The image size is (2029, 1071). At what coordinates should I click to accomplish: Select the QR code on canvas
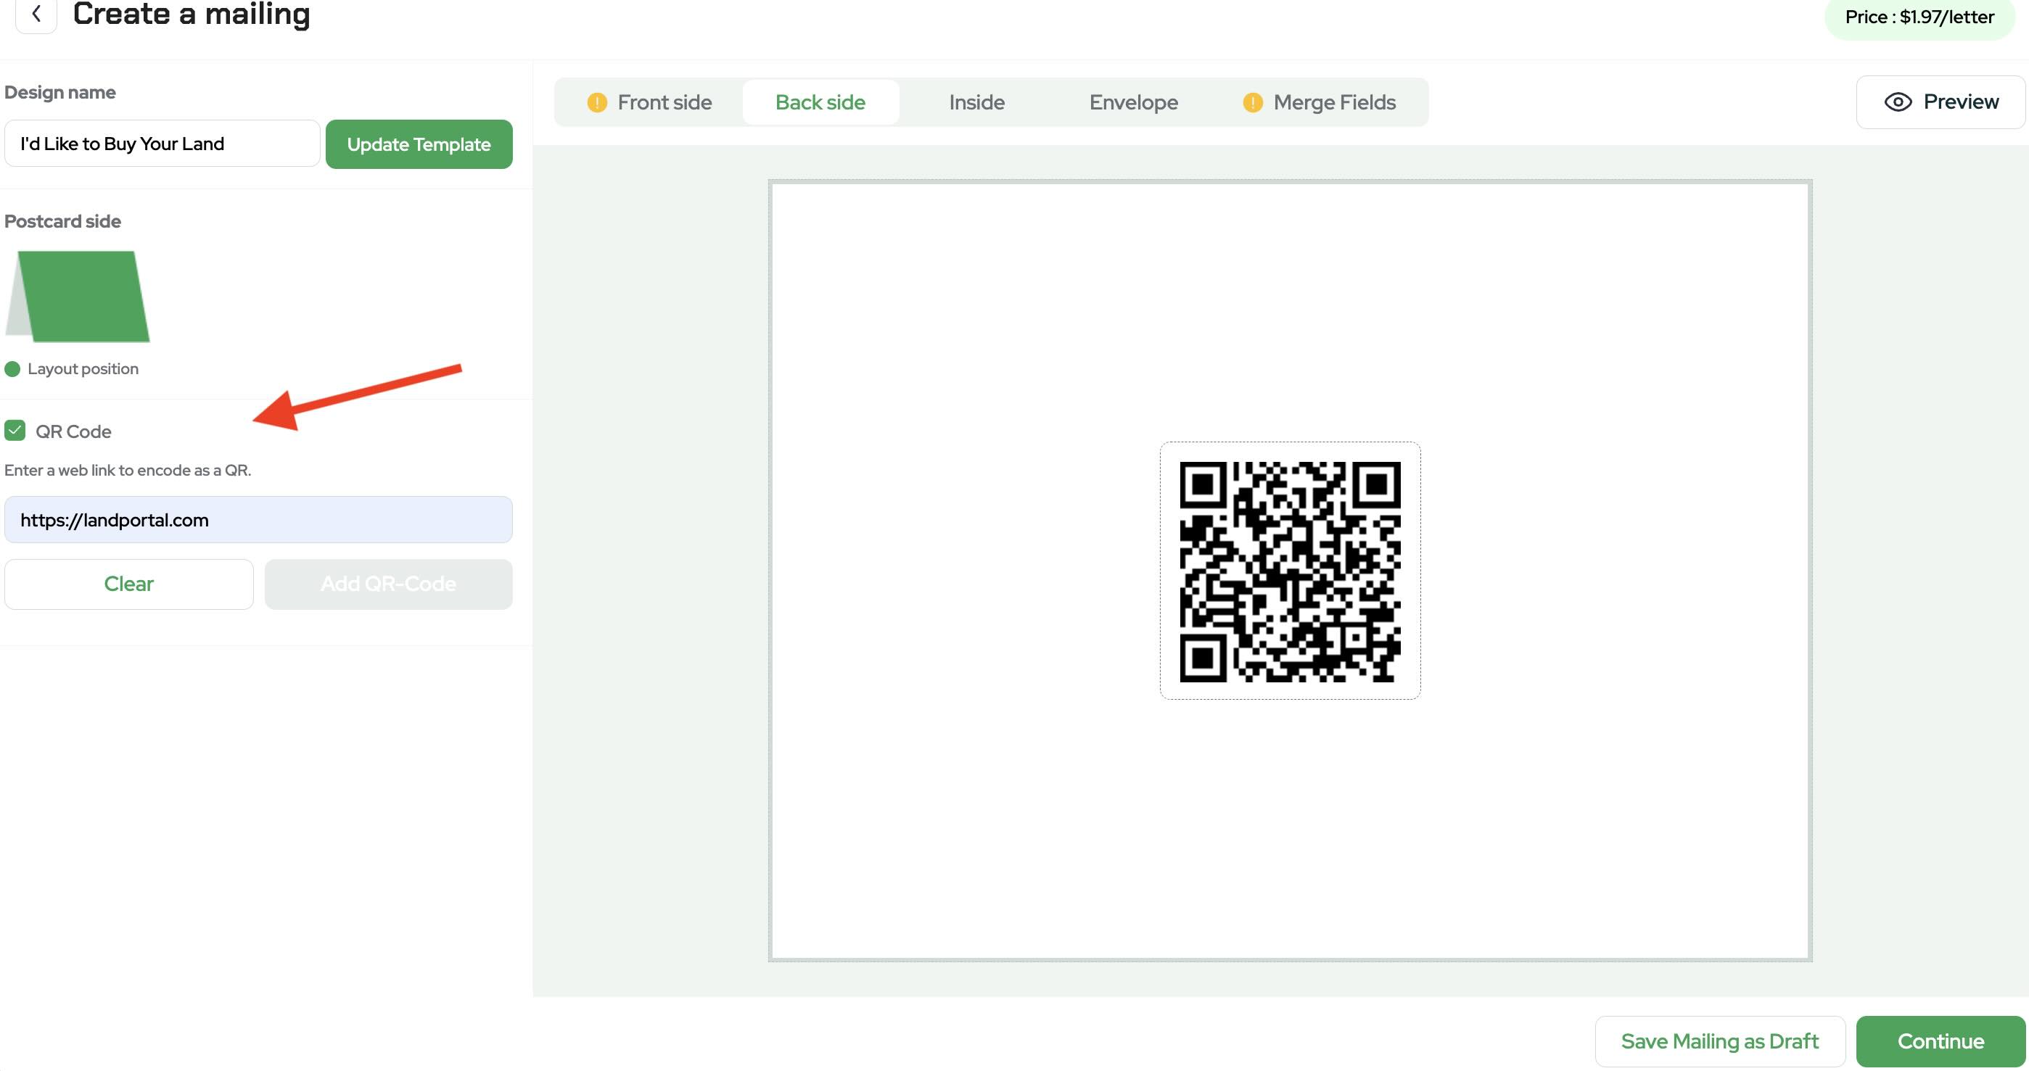tap(1289, 571)
